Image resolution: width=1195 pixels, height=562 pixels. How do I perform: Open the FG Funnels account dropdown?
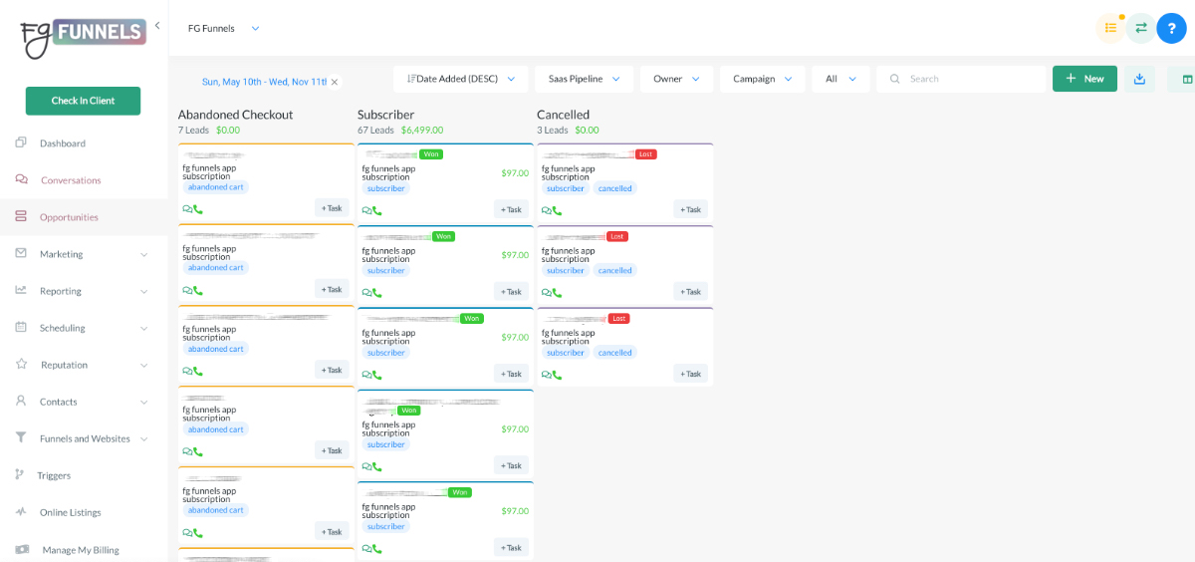pos(224,28)
